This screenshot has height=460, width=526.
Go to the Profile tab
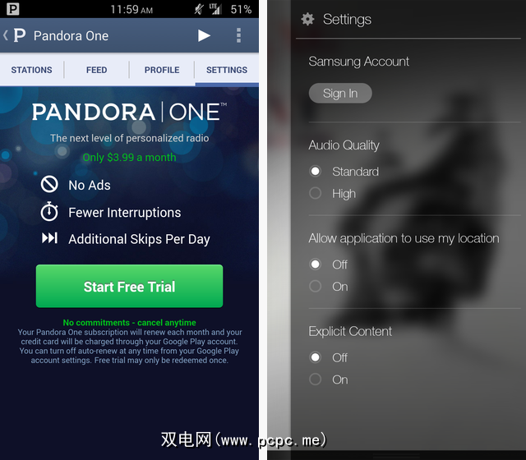click(x=162, y=70)
